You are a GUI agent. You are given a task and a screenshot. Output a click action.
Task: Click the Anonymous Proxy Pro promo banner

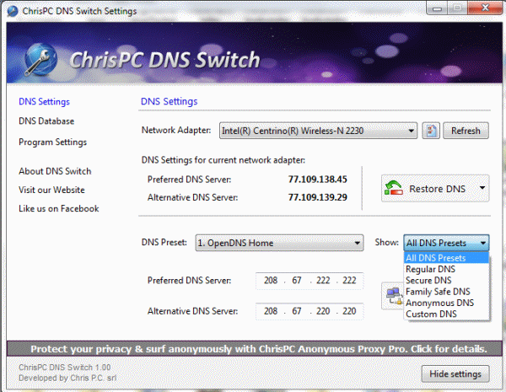coord(255,349)
